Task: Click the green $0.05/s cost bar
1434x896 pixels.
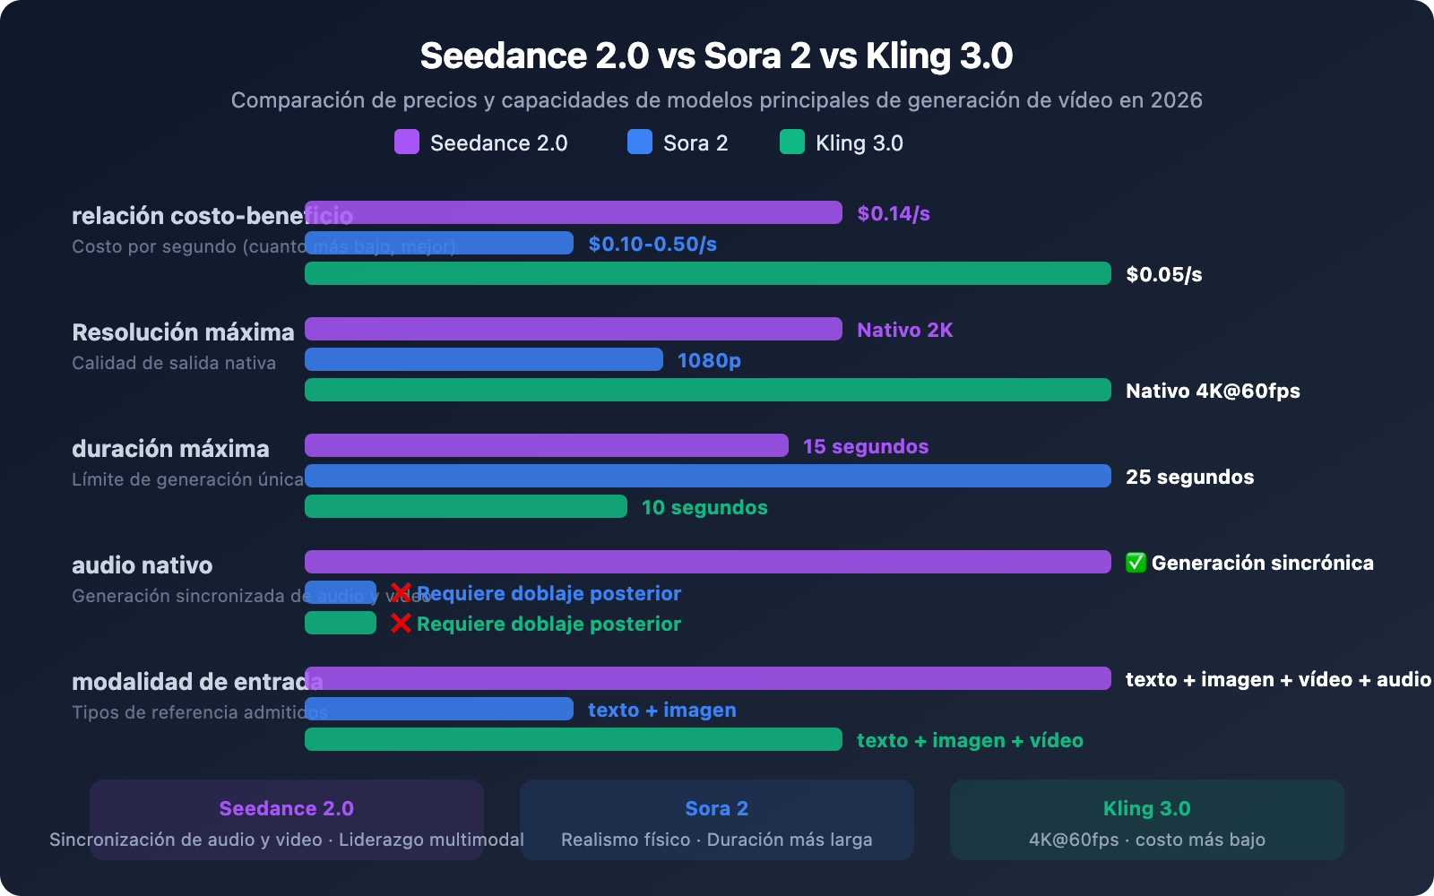Action: 708,274
